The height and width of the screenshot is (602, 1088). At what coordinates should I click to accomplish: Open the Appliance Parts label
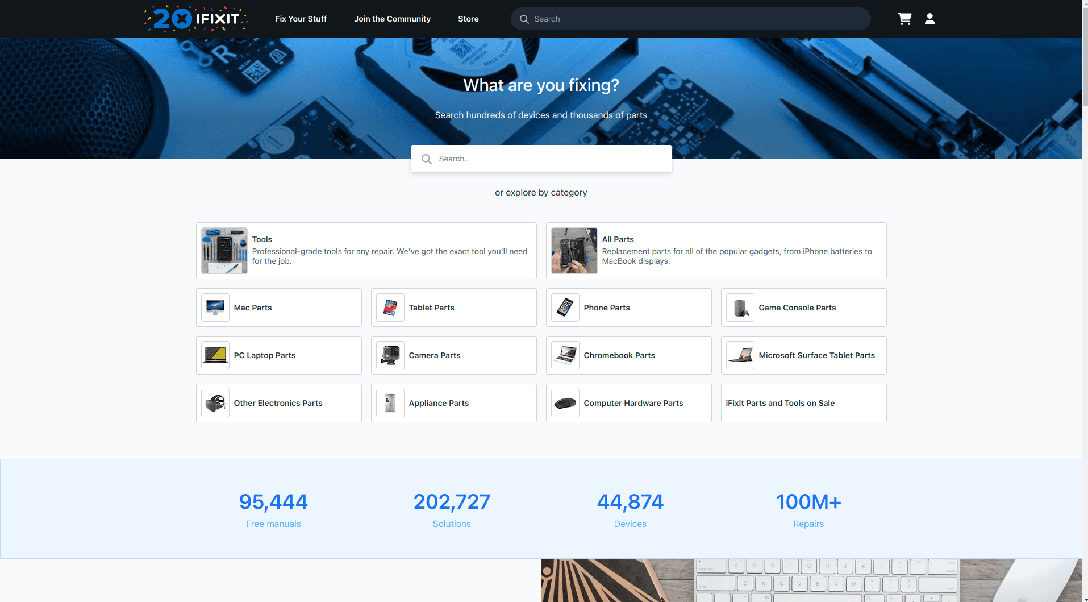[x=439, y=403]
